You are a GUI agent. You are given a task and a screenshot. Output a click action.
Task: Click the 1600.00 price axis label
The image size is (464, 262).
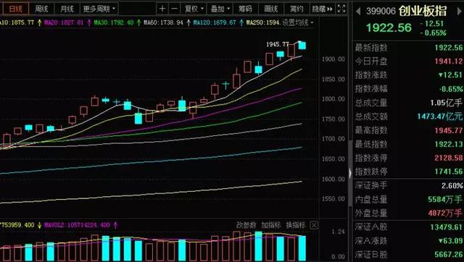point(333,179)
